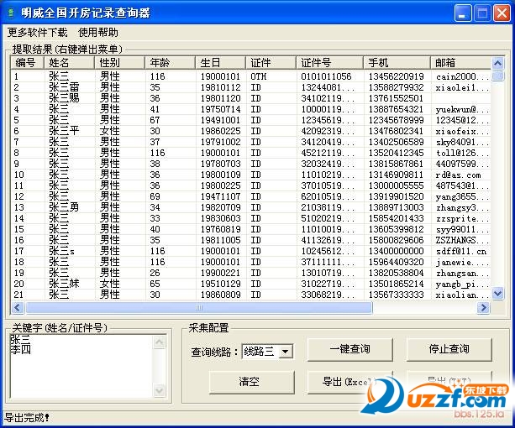515x428 pixels.
Task: Click the 停止查询 button
Action: pos(449,349)
